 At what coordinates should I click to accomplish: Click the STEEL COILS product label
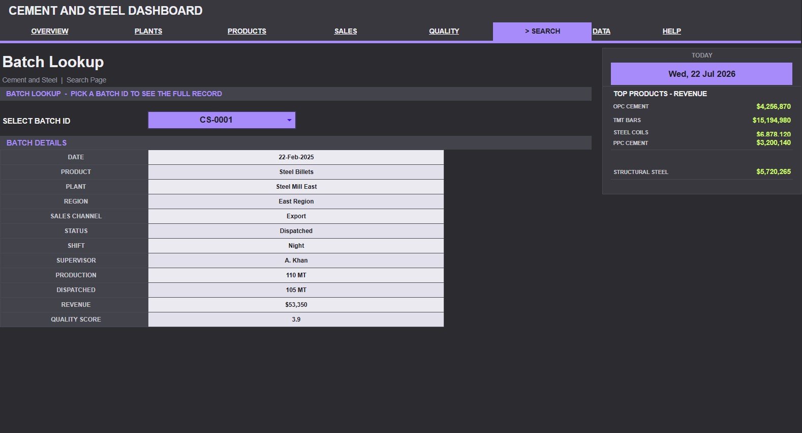(631, 132)
